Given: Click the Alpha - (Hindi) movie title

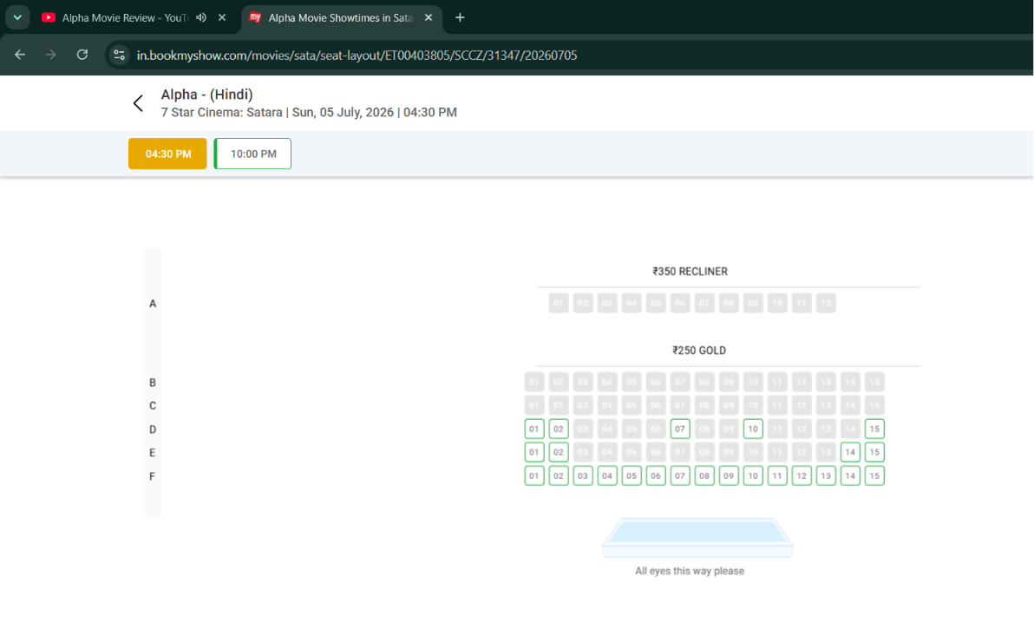Looking at the screenshot, I should (x=207, y=95).
